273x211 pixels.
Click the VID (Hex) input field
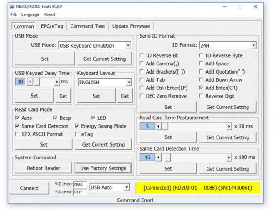(x=78, y=184)
